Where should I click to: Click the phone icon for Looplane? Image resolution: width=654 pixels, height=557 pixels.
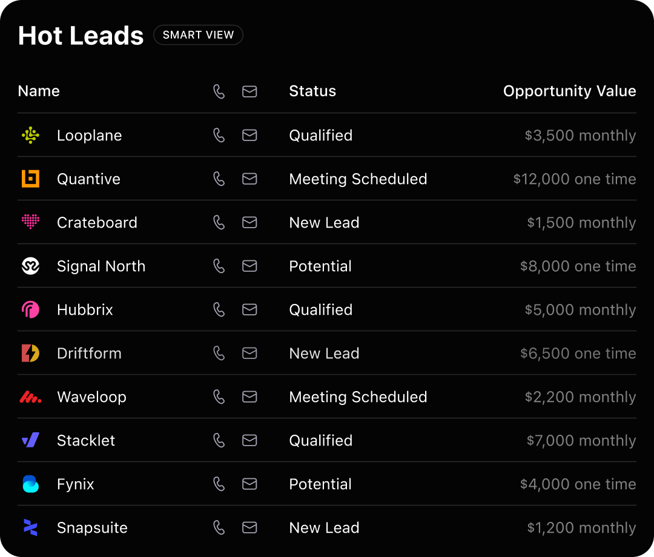click(x=219, y=136)
